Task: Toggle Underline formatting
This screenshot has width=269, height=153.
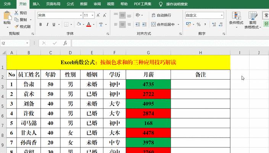Action: point(54,24)
